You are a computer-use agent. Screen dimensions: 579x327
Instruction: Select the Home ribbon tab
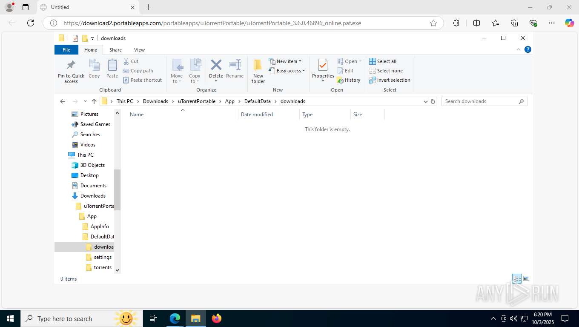[90, 50]
